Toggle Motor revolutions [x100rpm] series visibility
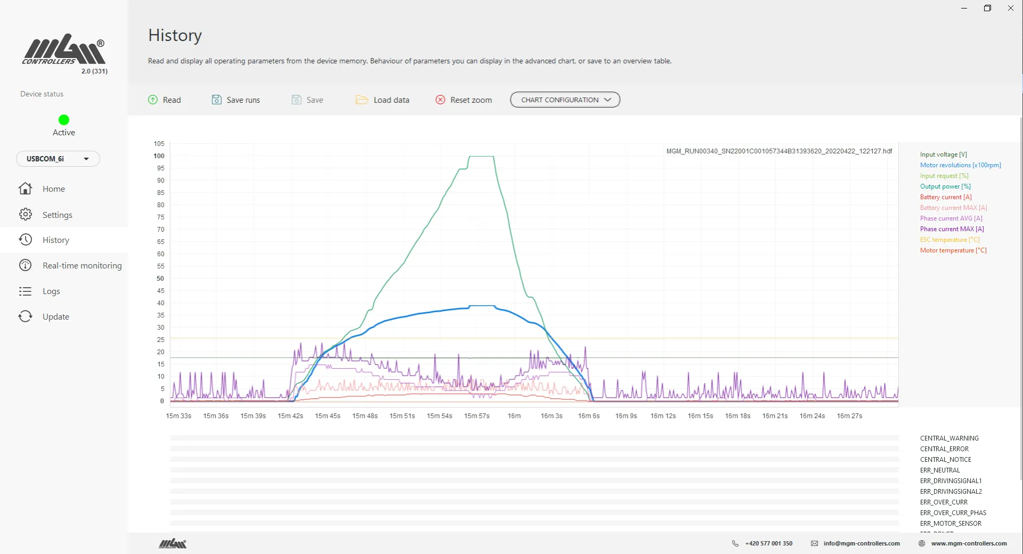The width and height of the screenshot is (1023, 554). coord(960,165)
